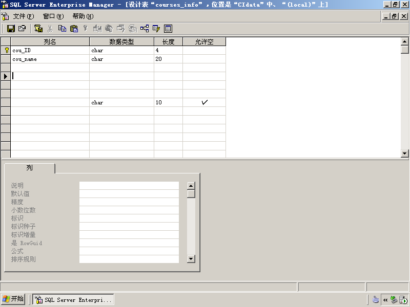Viewport: 410px width, 307px height.
Task: Select the cou_ID column name cell
Action: point(50,50)
